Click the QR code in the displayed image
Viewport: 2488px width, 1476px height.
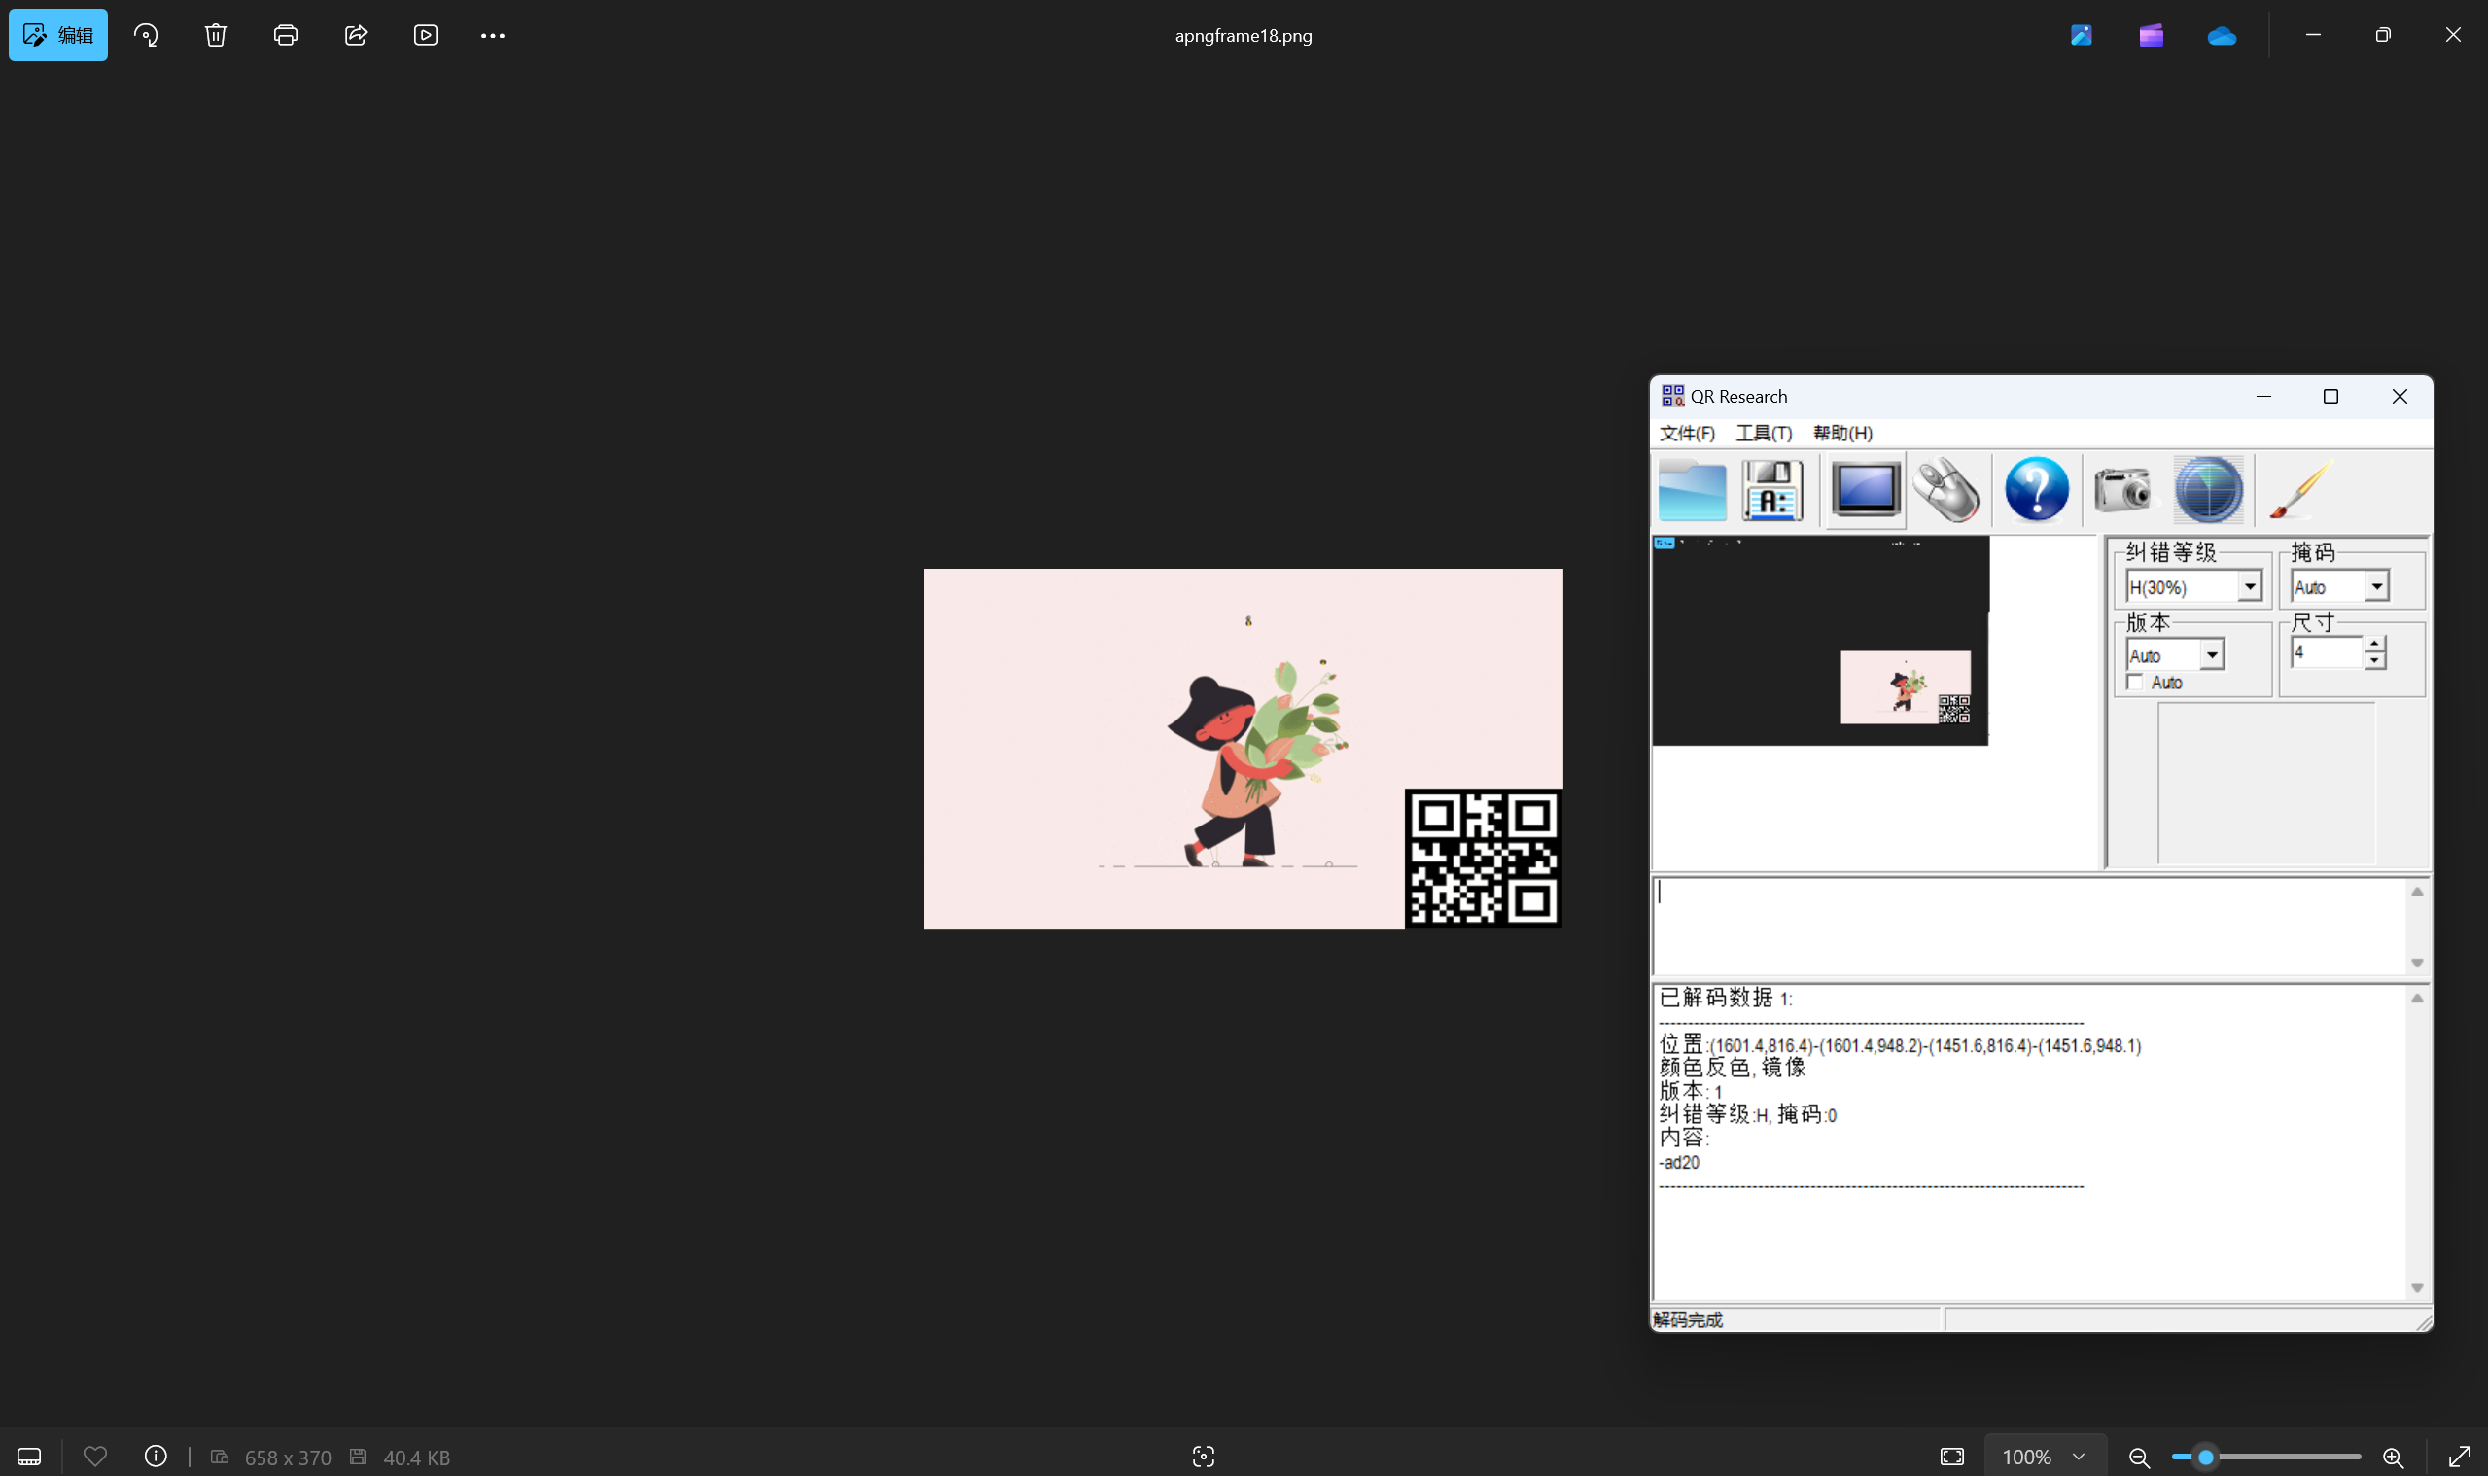(1483, 858)
